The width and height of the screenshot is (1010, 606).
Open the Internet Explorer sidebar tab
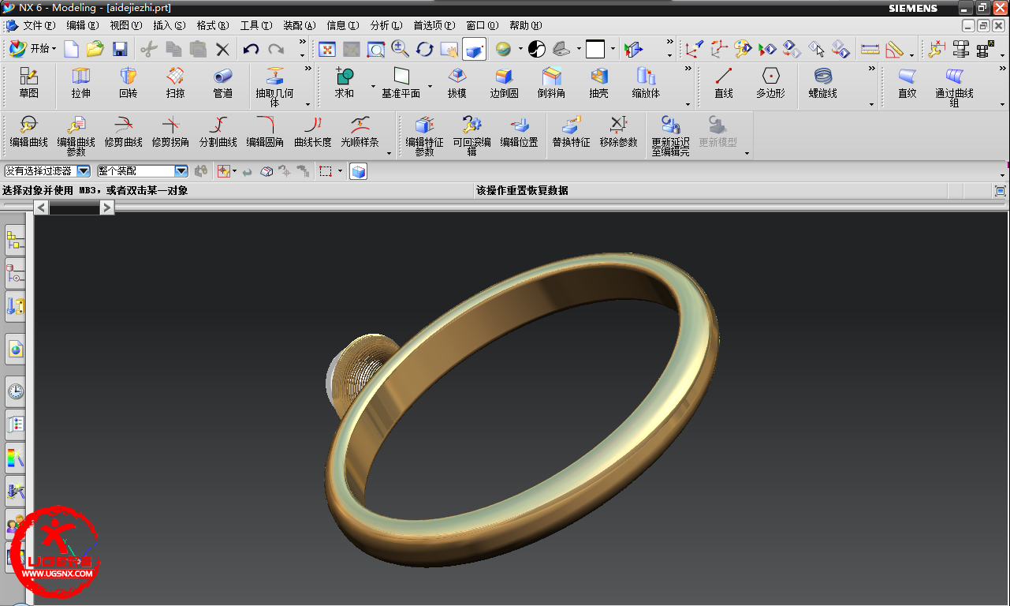tap(15, 349)
